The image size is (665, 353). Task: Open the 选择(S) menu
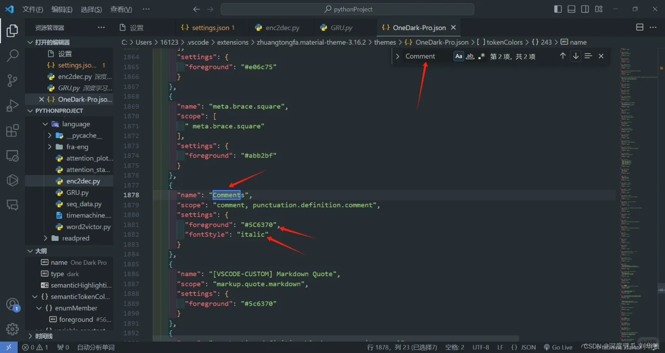[x=91, y=9]
